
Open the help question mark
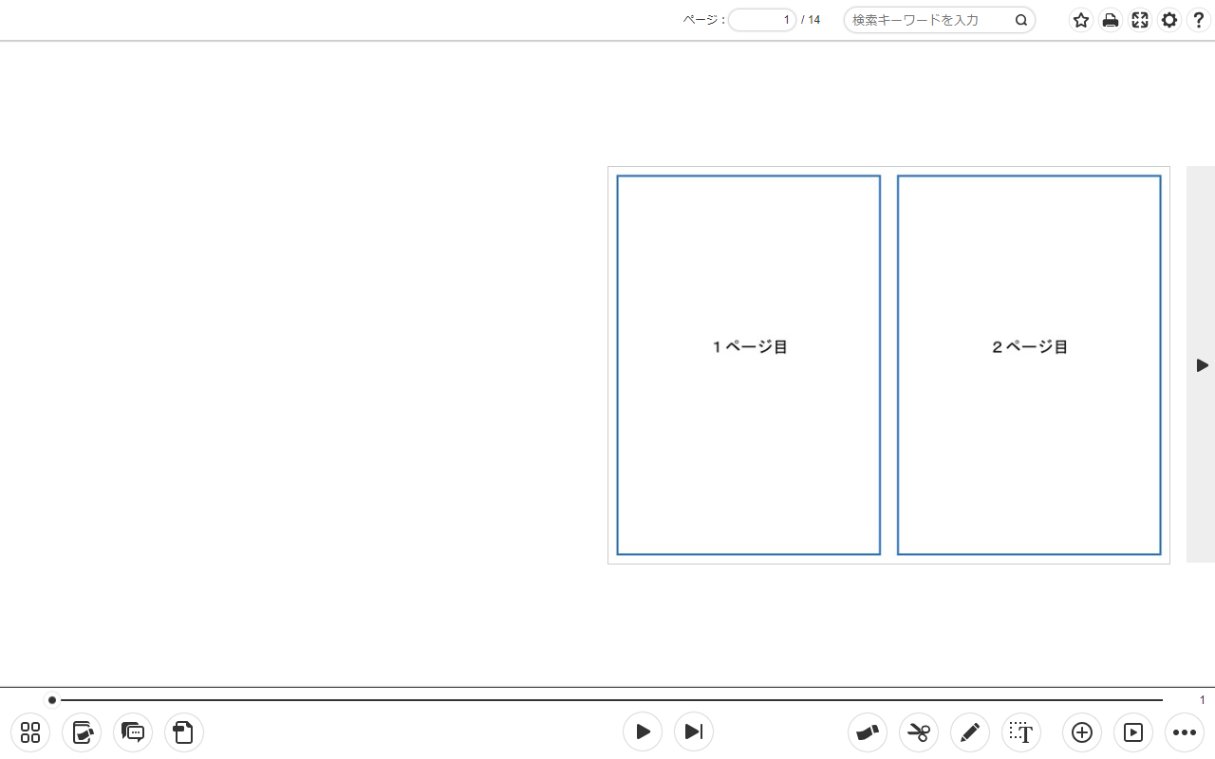1199,20
